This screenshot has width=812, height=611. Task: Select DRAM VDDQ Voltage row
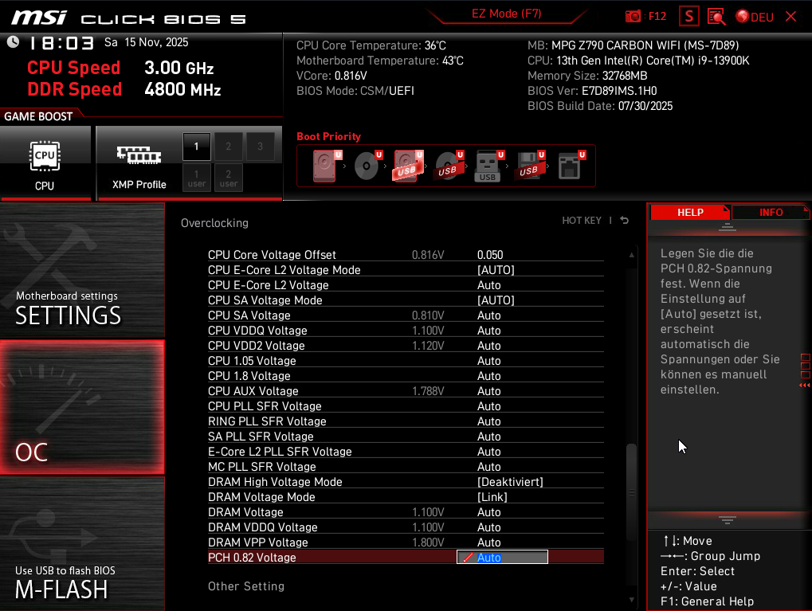406,527
